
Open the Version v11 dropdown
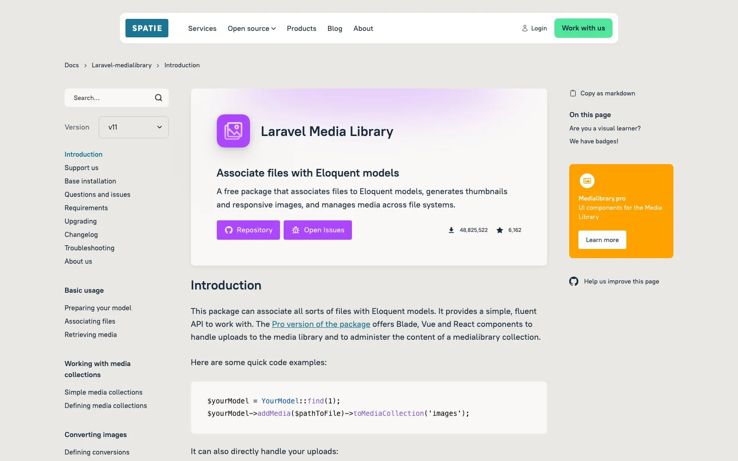(x=134, y=127)
